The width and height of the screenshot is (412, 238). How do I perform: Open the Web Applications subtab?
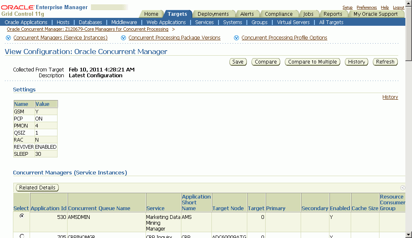(x=166, y=22)
